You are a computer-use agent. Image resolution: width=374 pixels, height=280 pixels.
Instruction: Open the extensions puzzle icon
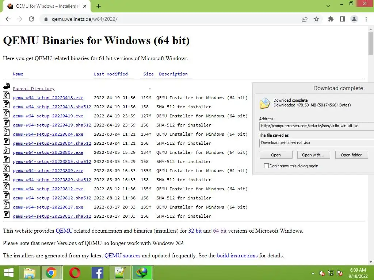(331, 19)
